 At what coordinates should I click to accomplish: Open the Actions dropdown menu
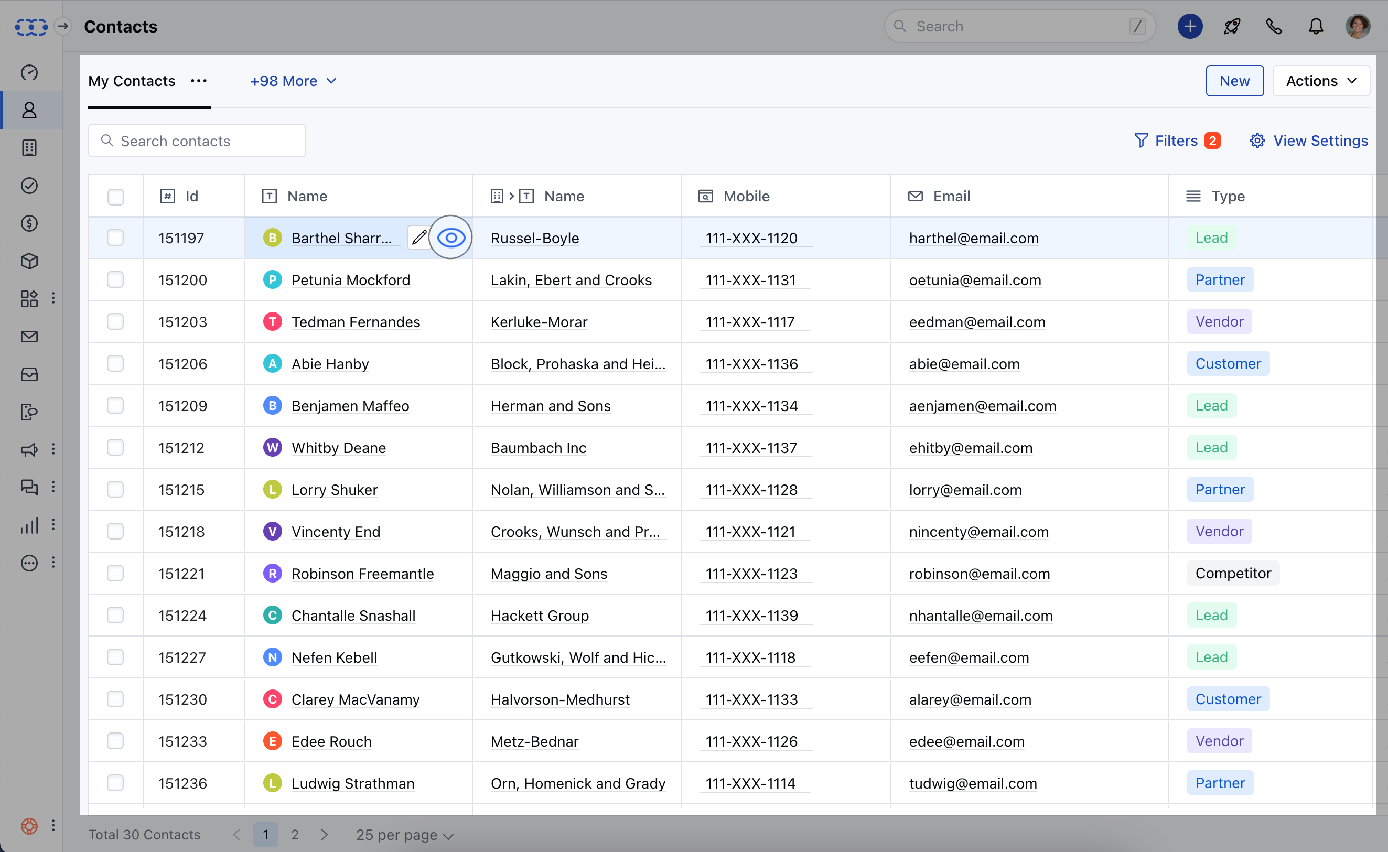coord(1320,81)
